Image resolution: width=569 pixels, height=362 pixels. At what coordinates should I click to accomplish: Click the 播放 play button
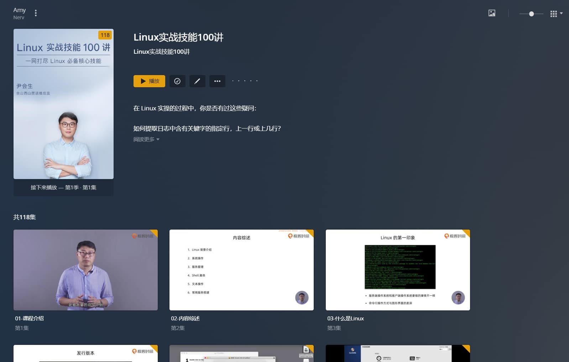pos(149,81)
